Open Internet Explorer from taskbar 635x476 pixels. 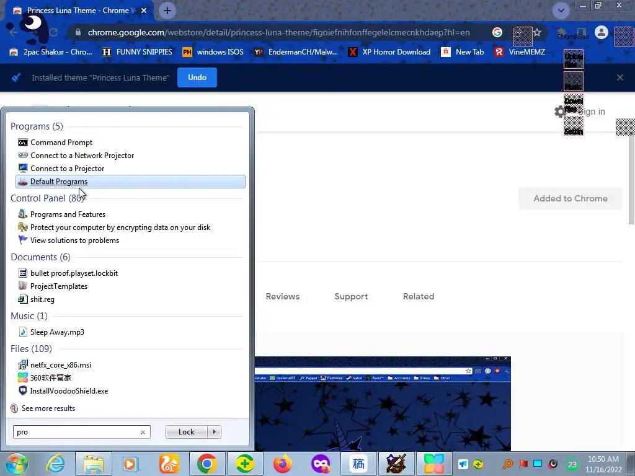(55, 464)
